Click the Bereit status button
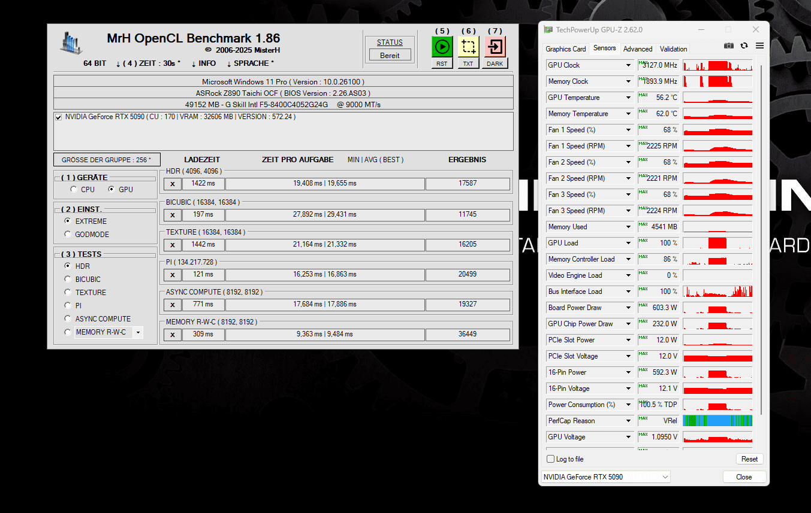Screen dimensions: 811x513 [x=390, y=55]
